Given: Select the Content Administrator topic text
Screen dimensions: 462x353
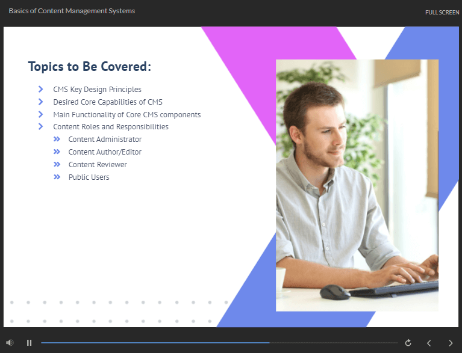Looking at the screenshot, I should pos(105,139).
